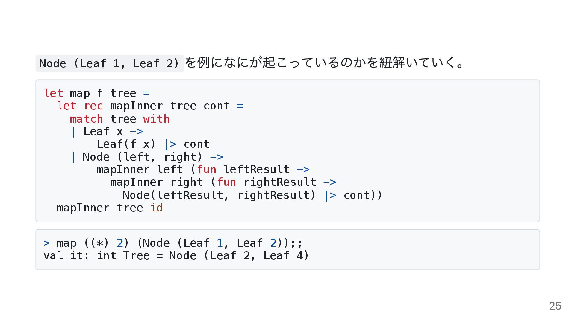
Task: Click the pipe operator before 'cont' on the Leaf line
Action: click(x=171, y=144)
